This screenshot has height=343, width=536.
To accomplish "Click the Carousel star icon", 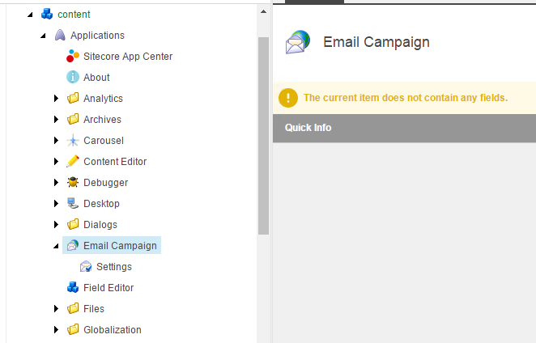I will 73,141.
